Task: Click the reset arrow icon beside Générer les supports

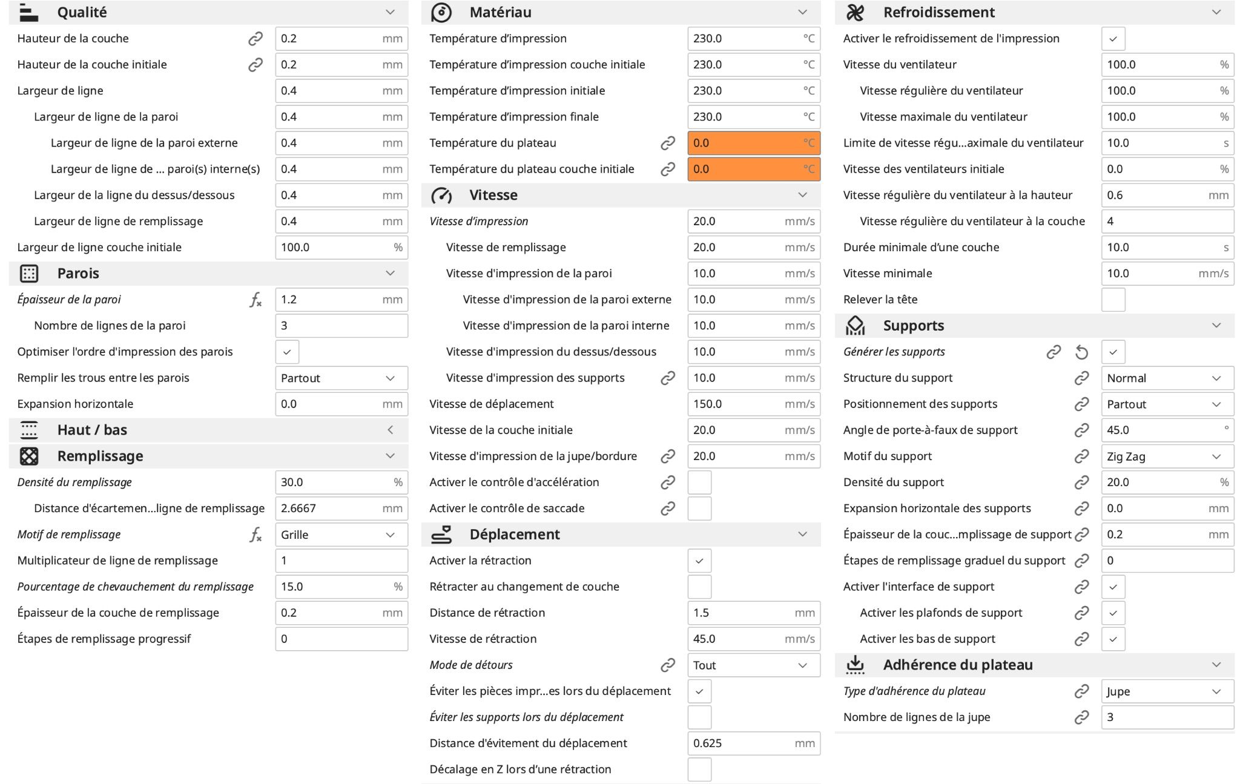Action: (x=1081, y=352)
